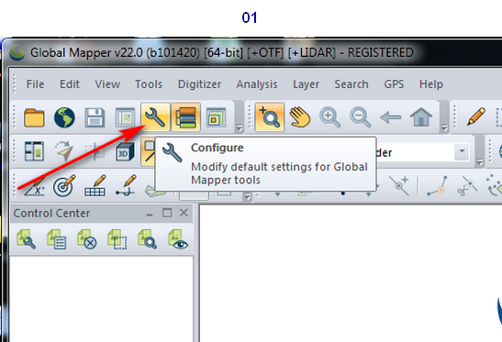
Task: Click the Back arrow previous view button
Action: 391,117
